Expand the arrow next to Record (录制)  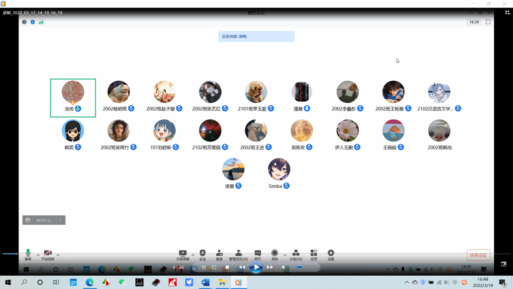click(285, 255)
